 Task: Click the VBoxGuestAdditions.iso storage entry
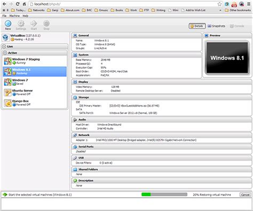tap(134, 106)
